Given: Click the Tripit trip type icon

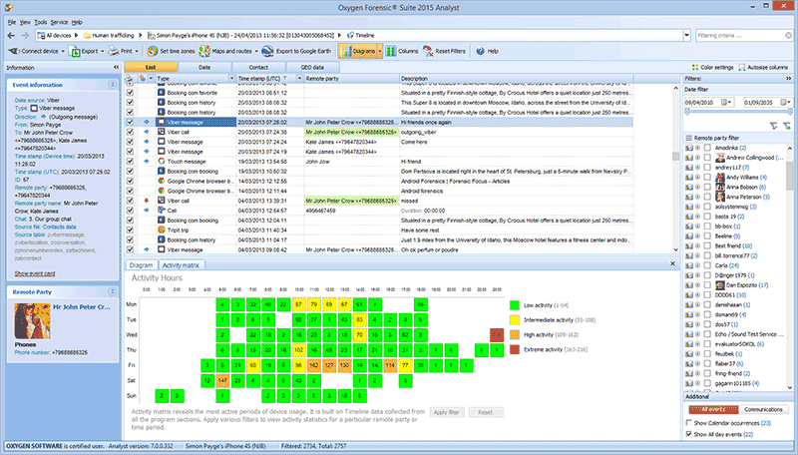Looking at the screenshot, I should [162, 230].
